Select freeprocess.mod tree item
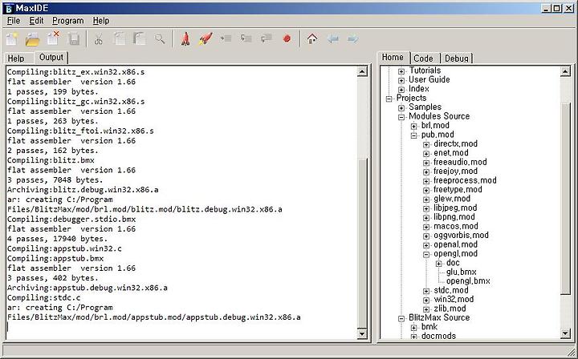 click(465, 180)
